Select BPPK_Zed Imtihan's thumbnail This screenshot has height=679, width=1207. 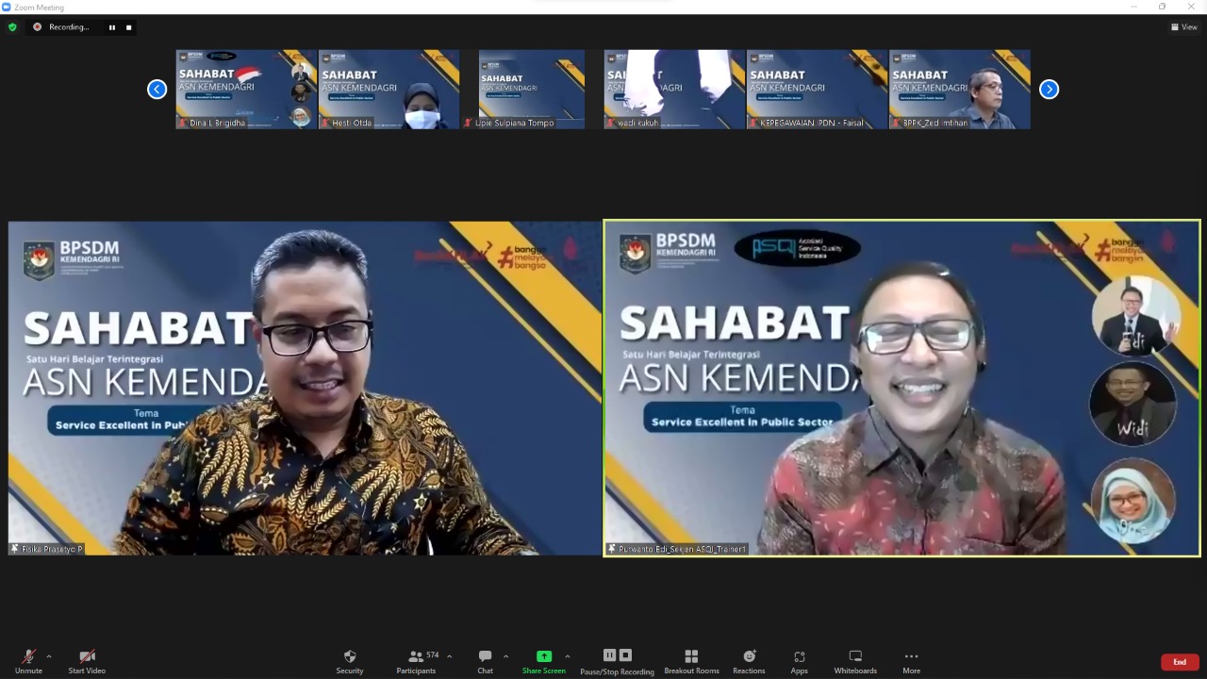click(x=959, y=89)
